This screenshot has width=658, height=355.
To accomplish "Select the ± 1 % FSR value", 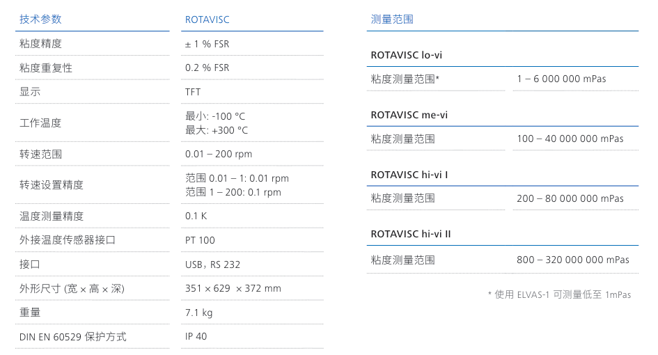I will [207, 44].
